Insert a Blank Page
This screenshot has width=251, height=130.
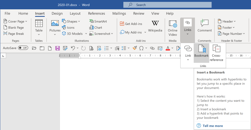(x=14, y=27)
